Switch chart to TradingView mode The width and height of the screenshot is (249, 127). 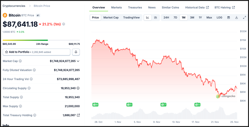131,18
